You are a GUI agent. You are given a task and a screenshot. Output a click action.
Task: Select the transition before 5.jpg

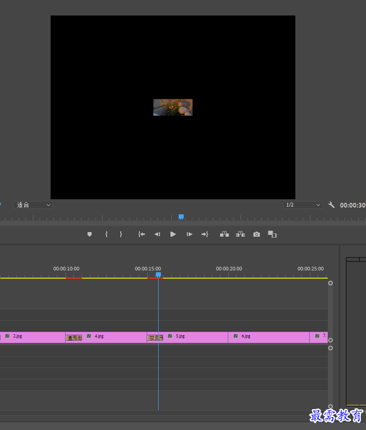(x=155, y=338)
